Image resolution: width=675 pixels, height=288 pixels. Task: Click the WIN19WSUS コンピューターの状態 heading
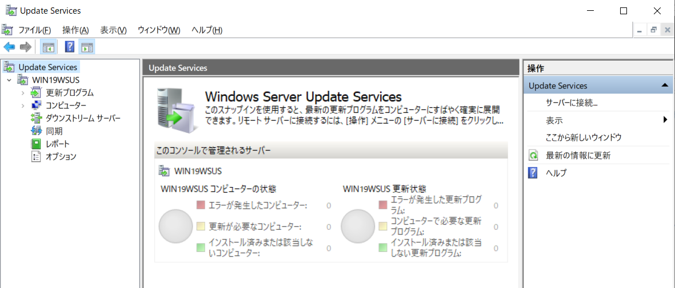coord(218,188)
